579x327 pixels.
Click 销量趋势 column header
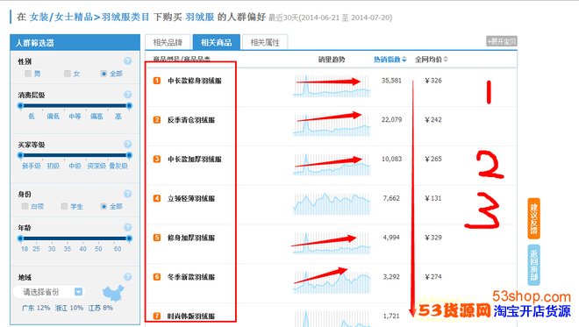[332, 59]
